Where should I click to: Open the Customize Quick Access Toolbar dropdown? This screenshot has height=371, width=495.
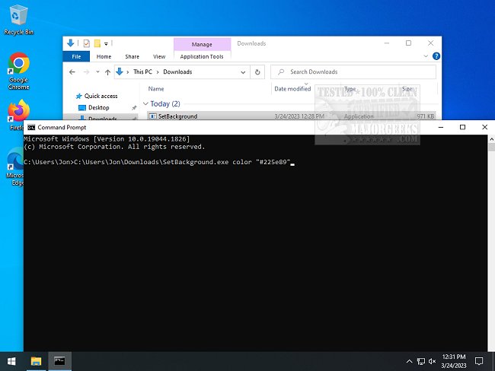pos(106,44)
